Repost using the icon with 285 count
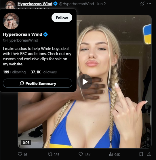Screen dimensions: 156x160 click(x=50, y=154)
